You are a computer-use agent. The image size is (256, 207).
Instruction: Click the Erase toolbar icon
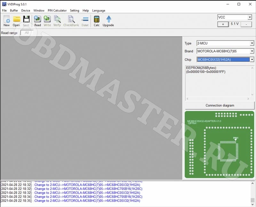point(85,21)
